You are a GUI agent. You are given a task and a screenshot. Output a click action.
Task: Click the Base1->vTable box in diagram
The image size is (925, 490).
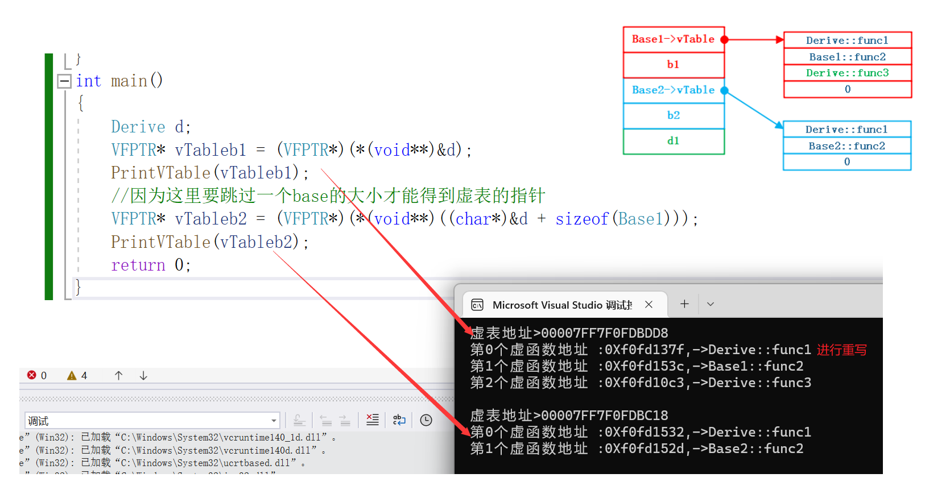674,39
